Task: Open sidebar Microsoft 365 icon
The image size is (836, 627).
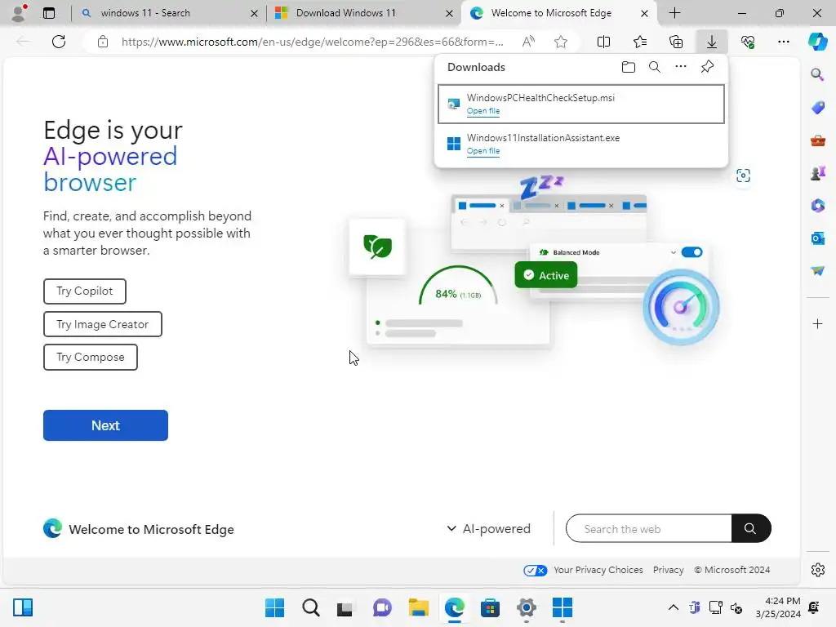Action: point(817,205)
